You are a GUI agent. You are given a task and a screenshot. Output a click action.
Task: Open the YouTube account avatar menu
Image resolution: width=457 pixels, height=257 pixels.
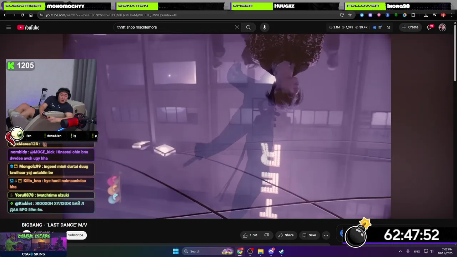click(442, 27)
